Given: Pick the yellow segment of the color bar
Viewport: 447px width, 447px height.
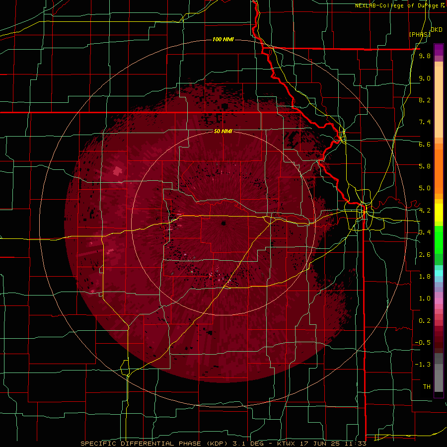Looking at the screenshot, I should [x=439, y=213].
